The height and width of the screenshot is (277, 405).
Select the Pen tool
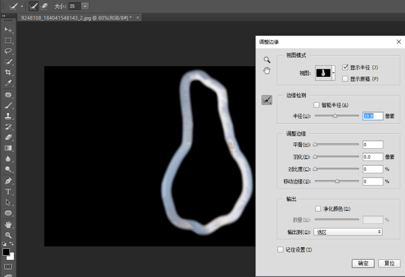[x=8, y=181]
